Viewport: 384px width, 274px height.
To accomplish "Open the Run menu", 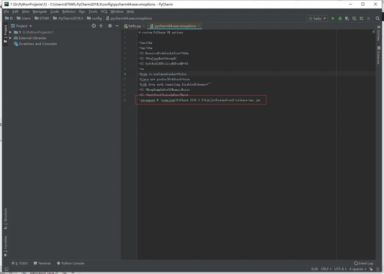I will click(82, 12).
